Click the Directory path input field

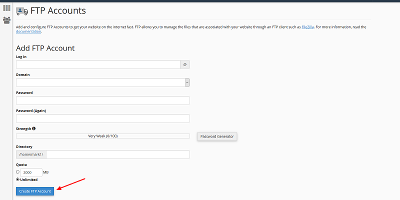(117, 154)
